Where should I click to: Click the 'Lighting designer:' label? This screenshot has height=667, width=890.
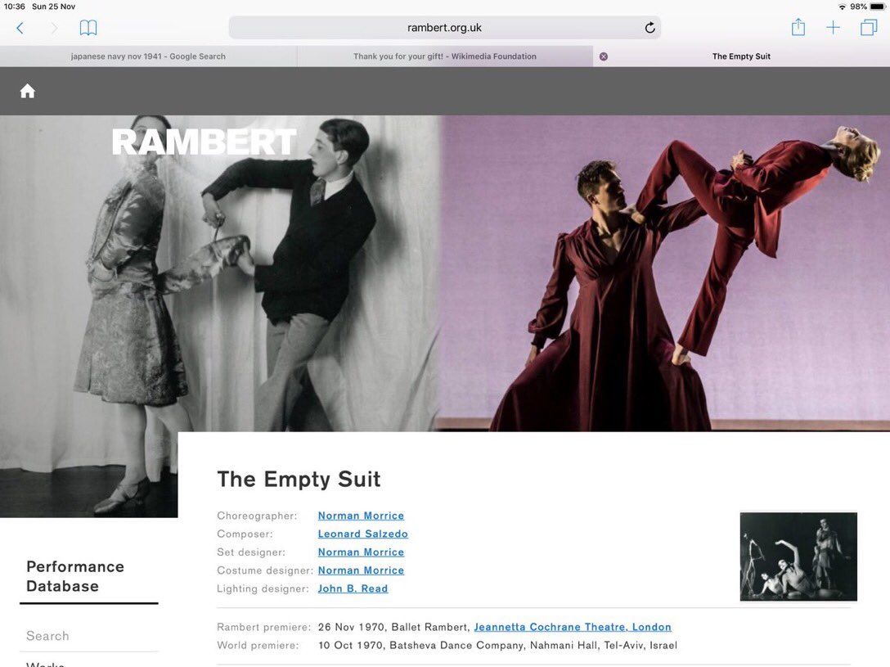coord(263,588)
